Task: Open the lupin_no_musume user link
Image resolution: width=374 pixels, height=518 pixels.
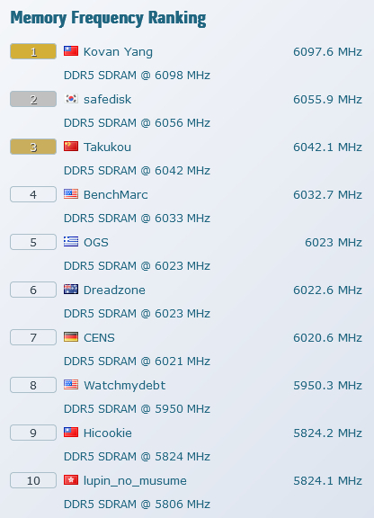Action: point(135,481)
